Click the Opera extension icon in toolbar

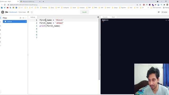[x=144, y=5]
